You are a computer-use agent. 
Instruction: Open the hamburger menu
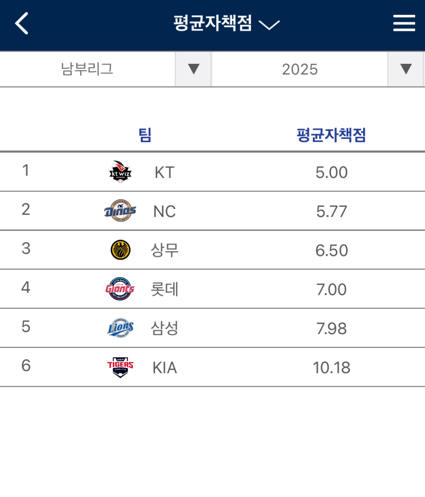(x=404, y=23)
